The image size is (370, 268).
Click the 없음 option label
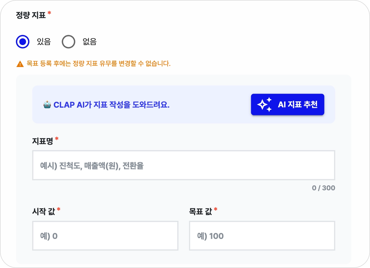point(90,42)
